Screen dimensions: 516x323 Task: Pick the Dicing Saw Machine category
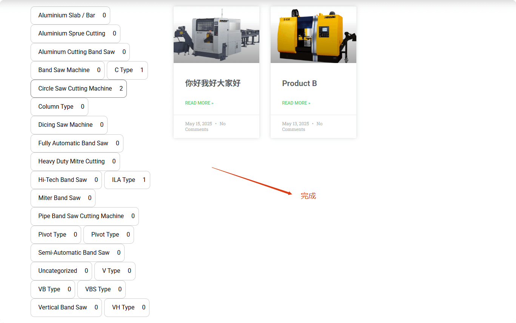click(x=69, y=125)
